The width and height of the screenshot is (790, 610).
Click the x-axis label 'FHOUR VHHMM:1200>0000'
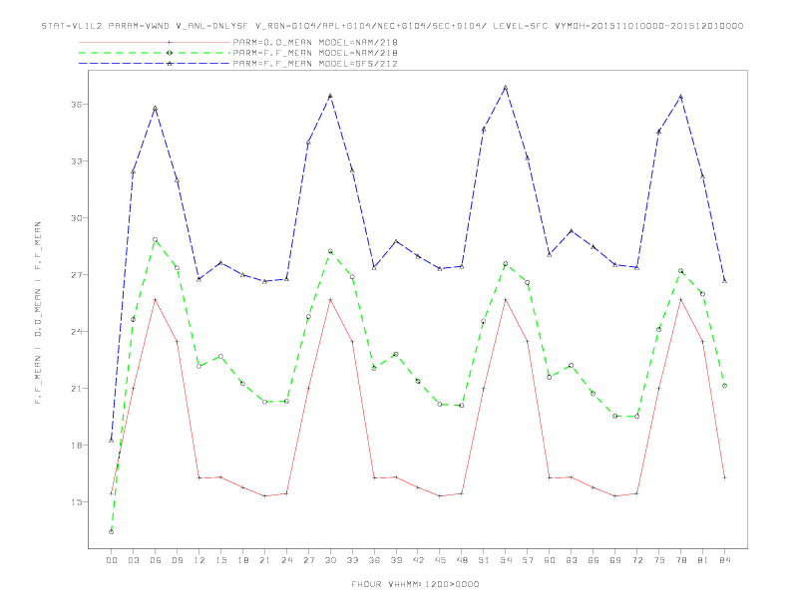tap(415, 584)
